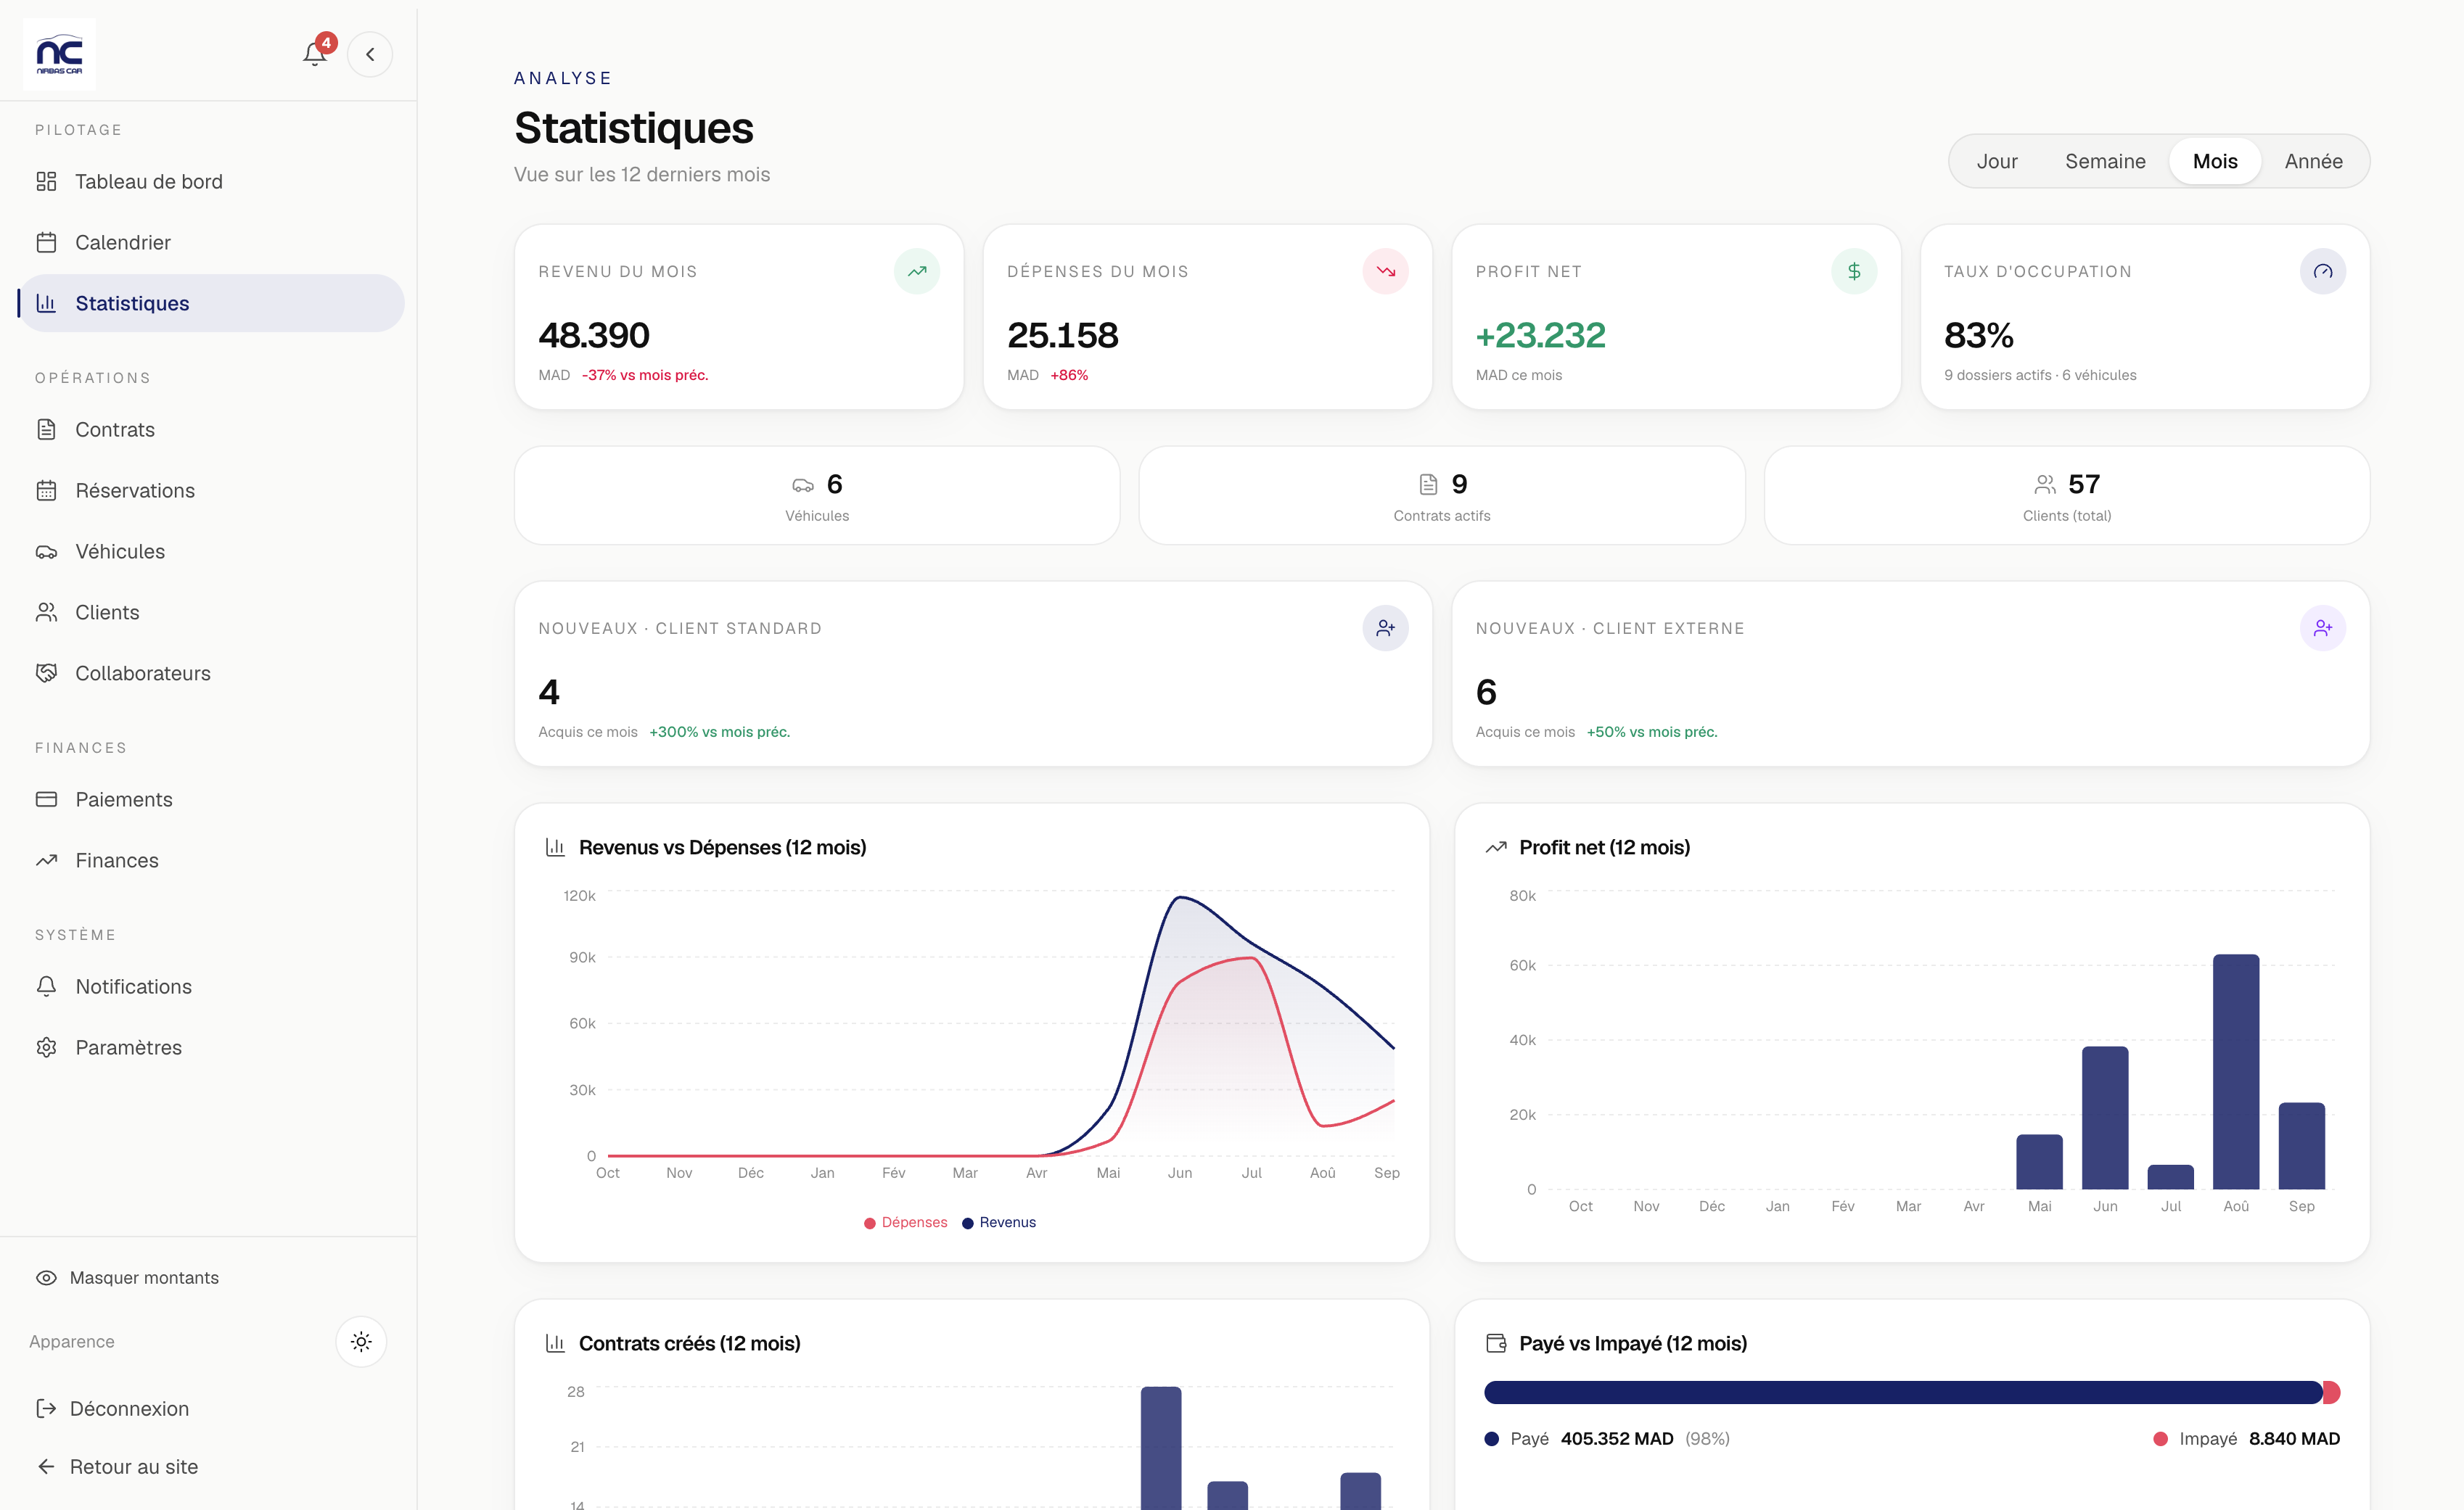Image resolution: width=2464 pixels, height=1510 pixels.
Task: Switch the period to Jour
Action: (1997, 162)
